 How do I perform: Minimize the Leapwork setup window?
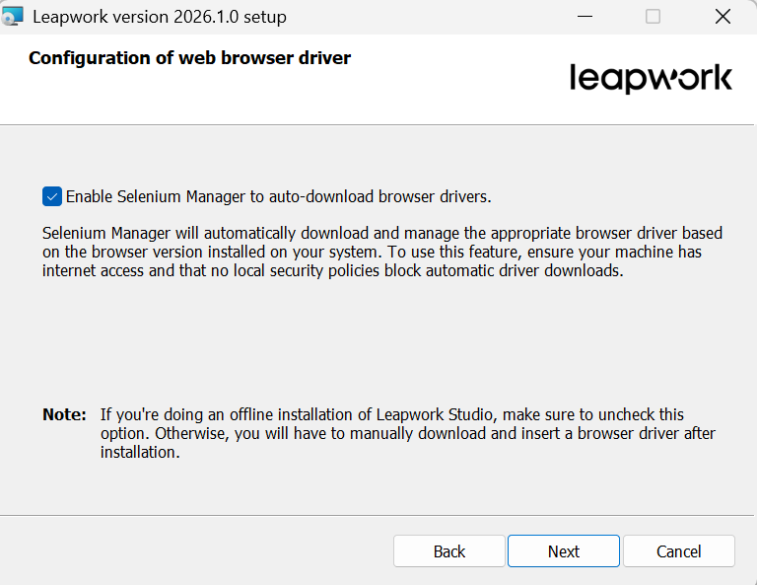click(x=585, y=17)
